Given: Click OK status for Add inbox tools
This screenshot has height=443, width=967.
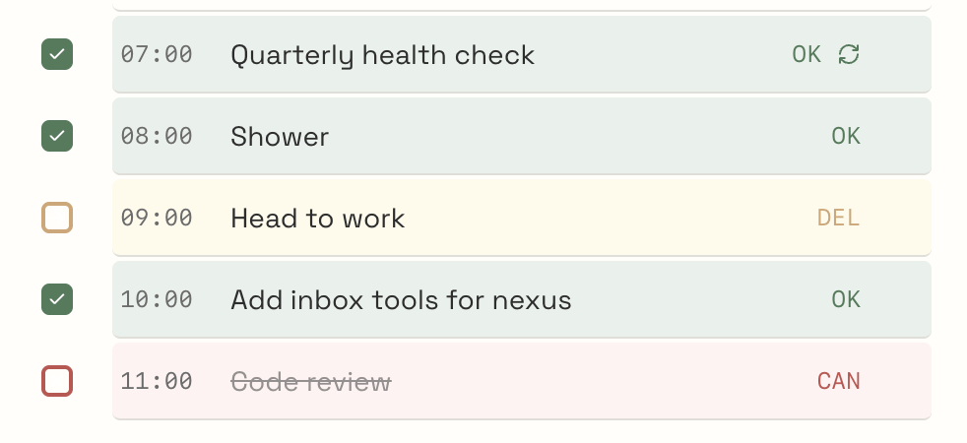Looking at the screenshot, I should tap(846, 299).
